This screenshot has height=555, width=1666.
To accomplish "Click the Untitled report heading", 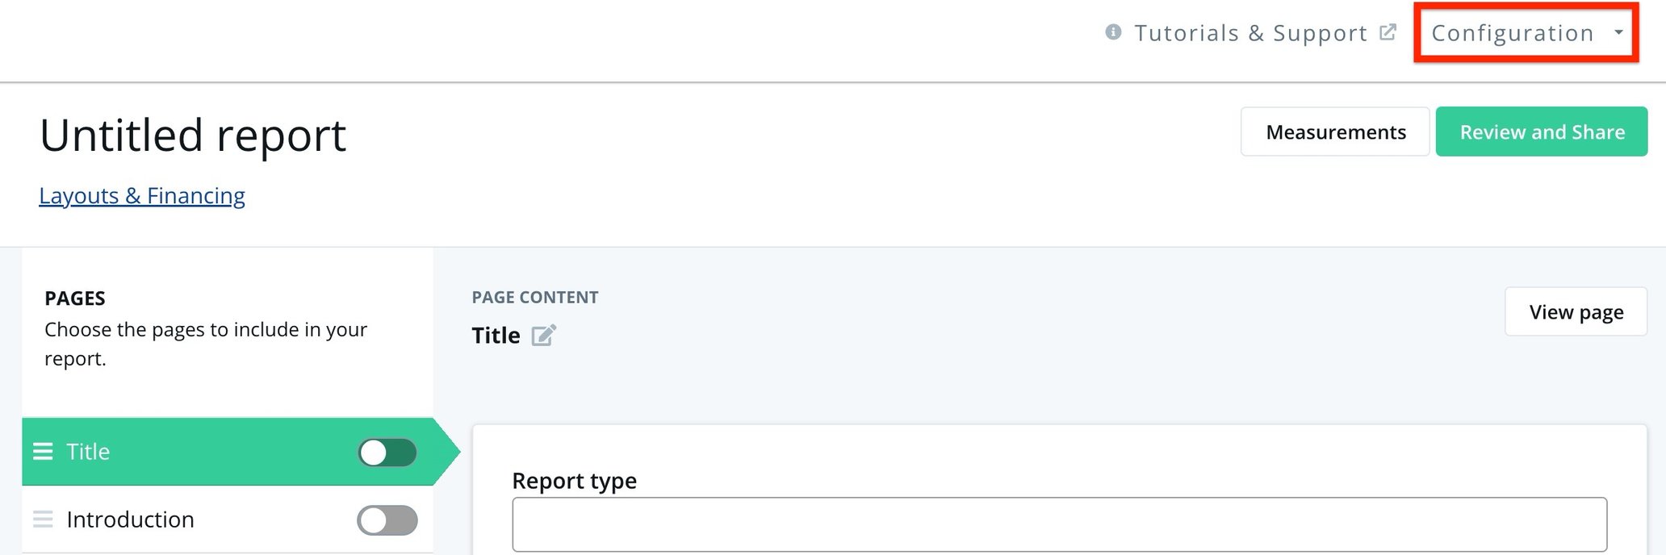I will coord(193,134).
